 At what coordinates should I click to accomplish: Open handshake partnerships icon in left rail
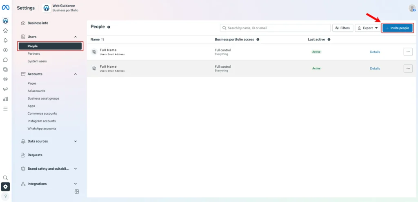[5, 80]
